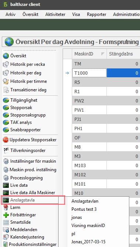Viewport: 140px width, 247px height.
Task: Click the Tillverkningsorder checkered flag icon
Action: [x=6, y=150]
